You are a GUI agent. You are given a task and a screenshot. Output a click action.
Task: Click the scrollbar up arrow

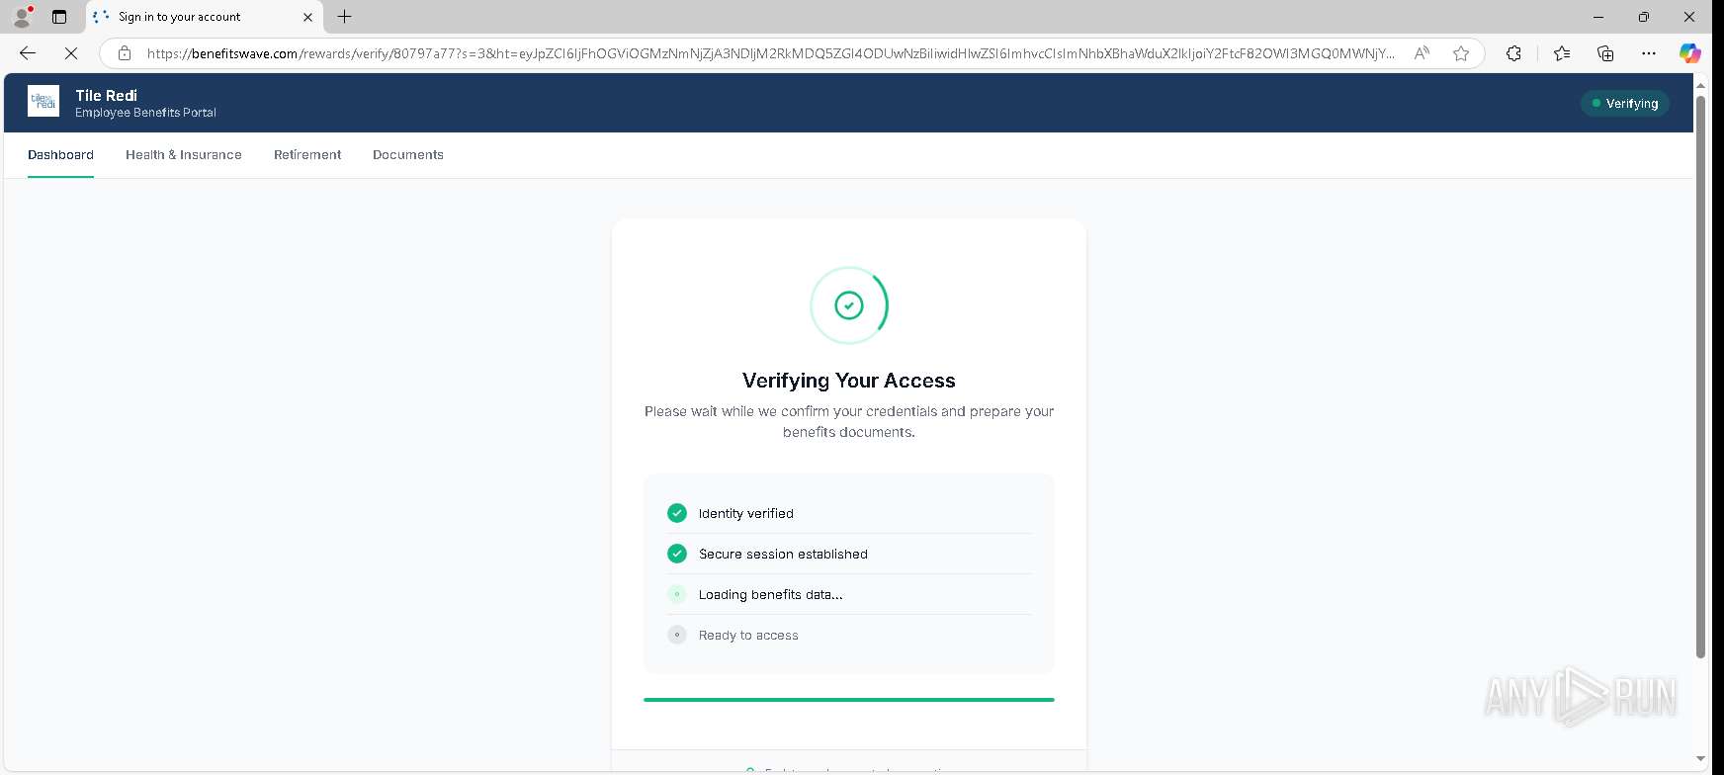1700,86
